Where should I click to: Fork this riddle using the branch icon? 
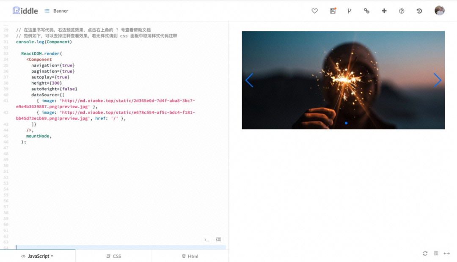click(349, 11)
